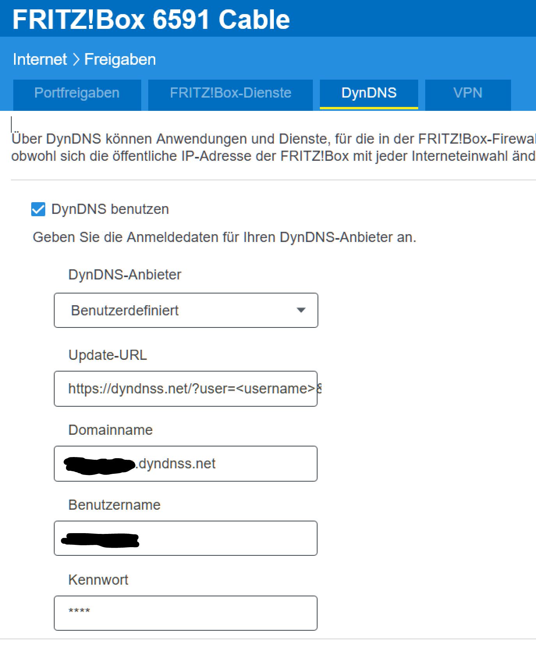
Task: Open the DynDNS-Anbieter dropdown
Action: (x=186, y=310)
